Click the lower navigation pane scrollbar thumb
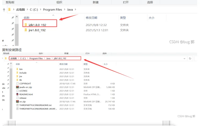The image size is (200, 126). (x=11, y=94)
